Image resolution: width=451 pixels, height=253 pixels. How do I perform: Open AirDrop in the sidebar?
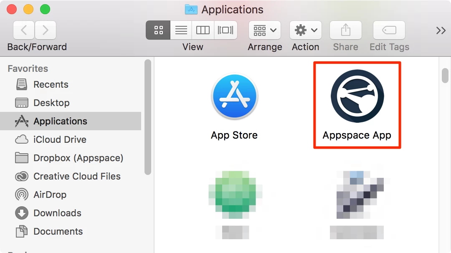pyautogui.click(x=71, y=195)
